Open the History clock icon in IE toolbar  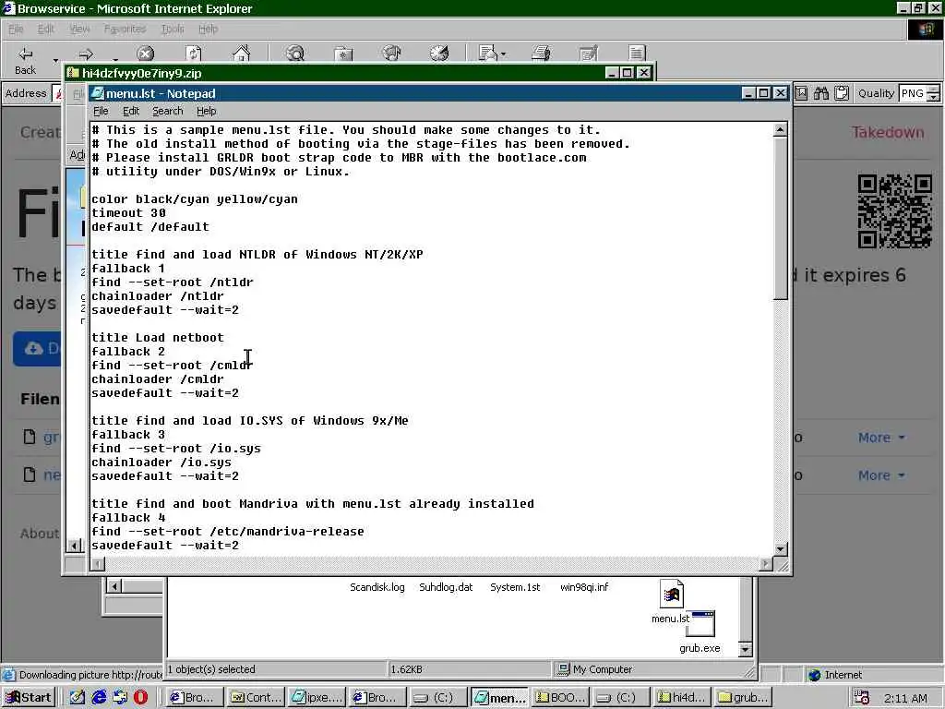click(439, 54)
